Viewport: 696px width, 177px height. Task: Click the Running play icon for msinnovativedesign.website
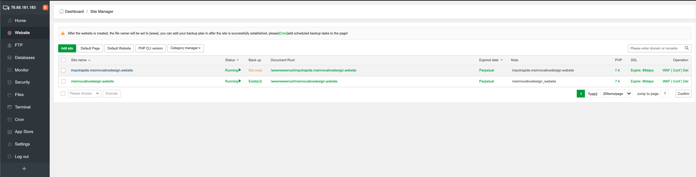240,81
